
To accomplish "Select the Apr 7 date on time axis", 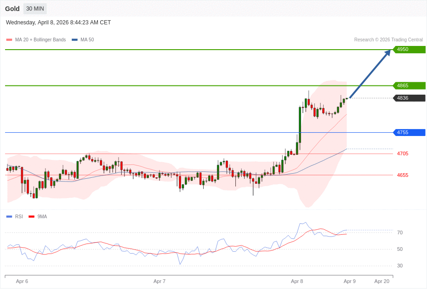I will (159, 281).
